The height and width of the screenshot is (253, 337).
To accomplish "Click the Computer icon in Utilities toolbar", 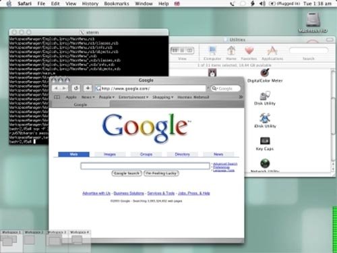I will pos(212,53).
